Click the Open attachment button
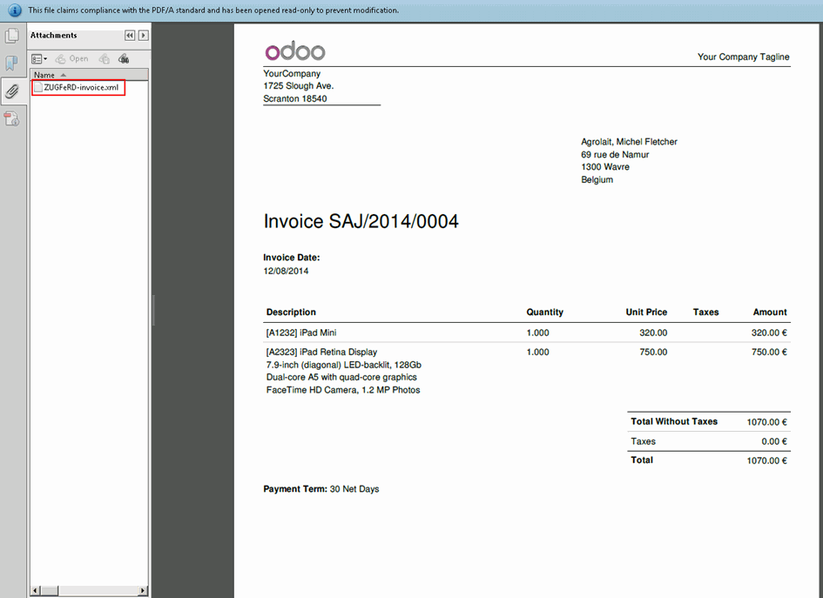Image resolution: width=823 pixels, height=598 pixels. pyautogui.click(x=72, y=58)
